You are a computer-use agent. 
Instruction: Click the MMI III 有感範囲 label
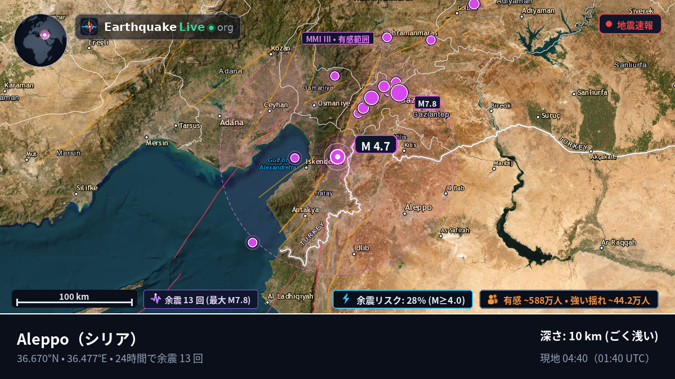click(x=337, y=39)
